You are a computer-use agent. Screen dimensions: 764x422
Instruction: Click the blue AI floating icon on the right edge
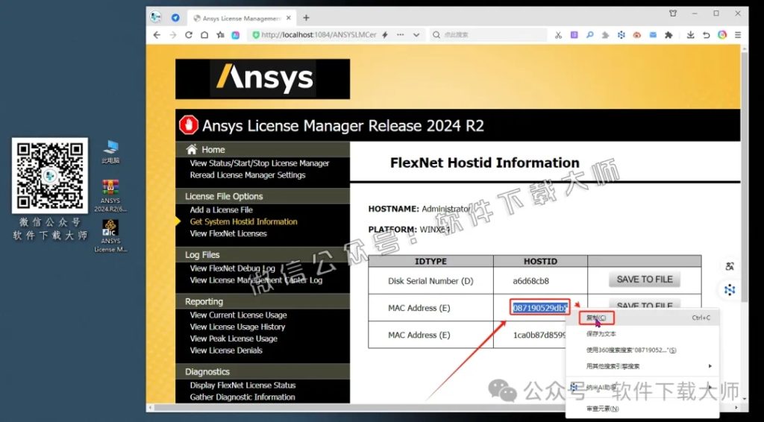point(730,290)
